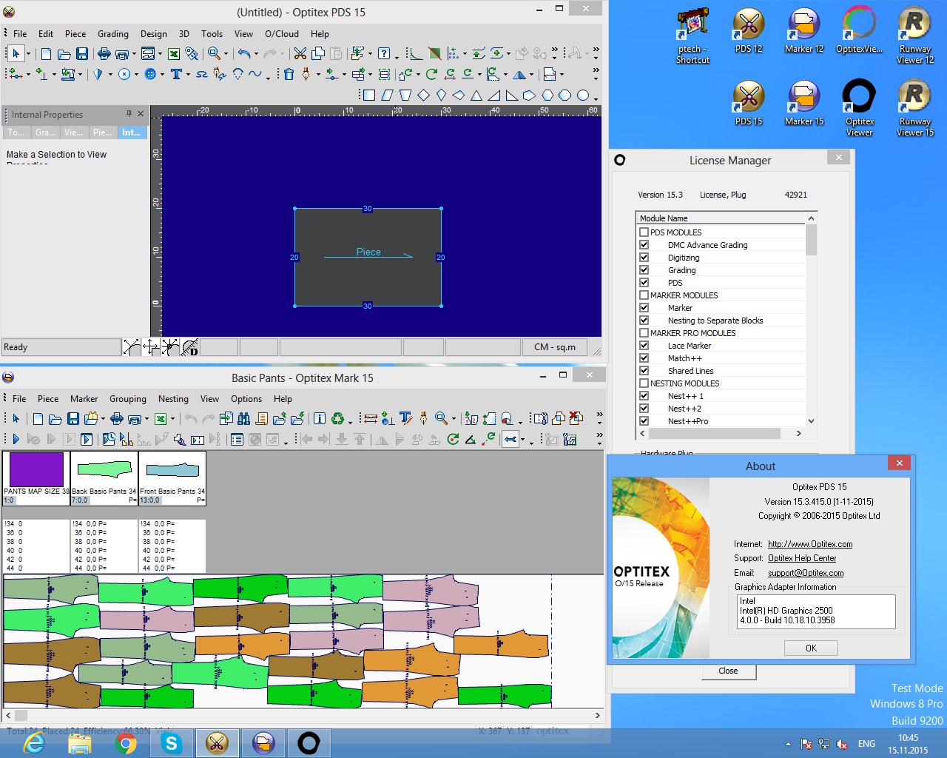Click the Help question mark icon in PDS

[384, 53]
